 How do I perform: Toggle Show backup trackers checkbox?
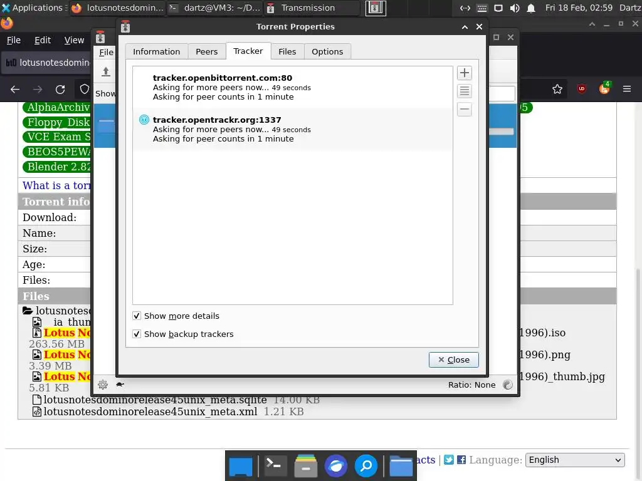[137, 334]
